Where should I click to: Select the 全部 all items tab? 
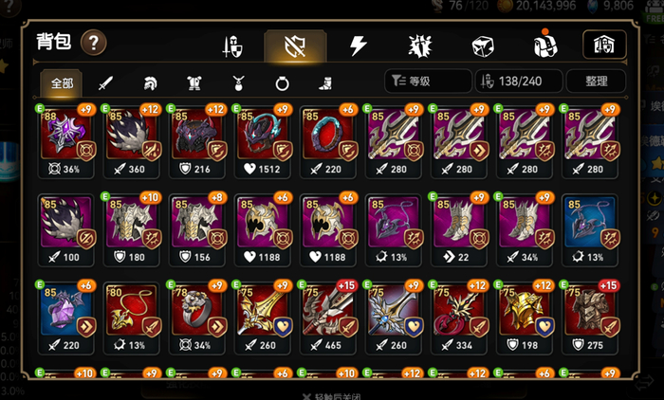click(x=62, y=83)
